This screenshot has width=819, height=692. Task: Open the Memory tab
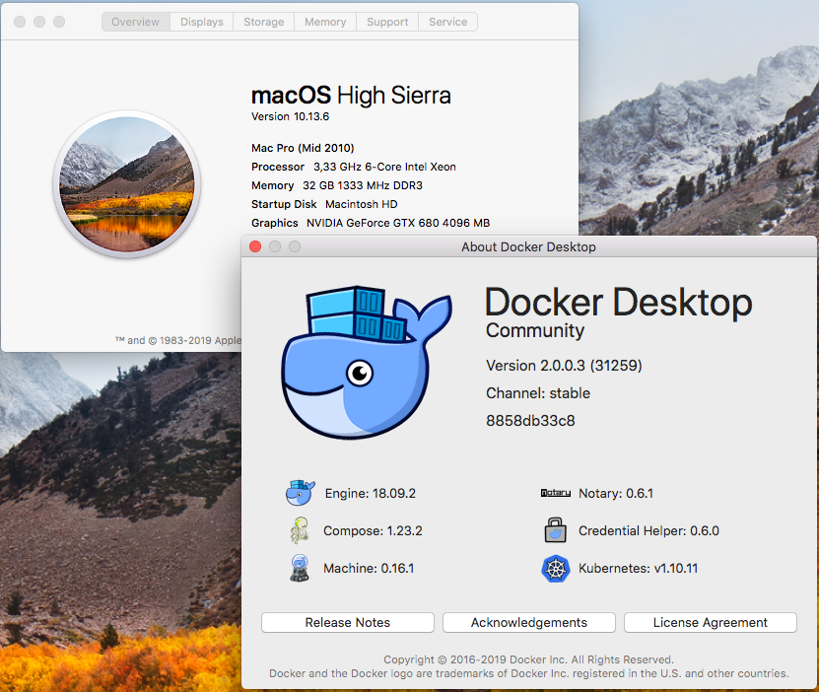[x=325, y=22]
